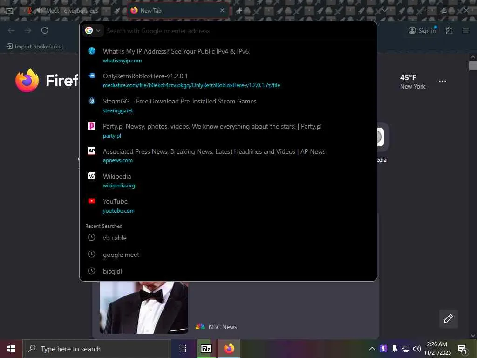Viewport: 477px width, 358px height.
Task: Click the purple microphone tray icon
Action: click(x=383, y=349)
